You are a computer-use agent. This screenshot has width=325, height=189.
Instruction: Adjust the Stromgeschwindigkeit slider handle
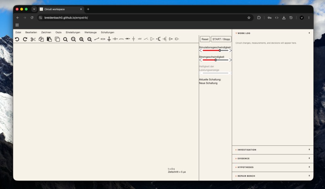(x=216, y=60)
